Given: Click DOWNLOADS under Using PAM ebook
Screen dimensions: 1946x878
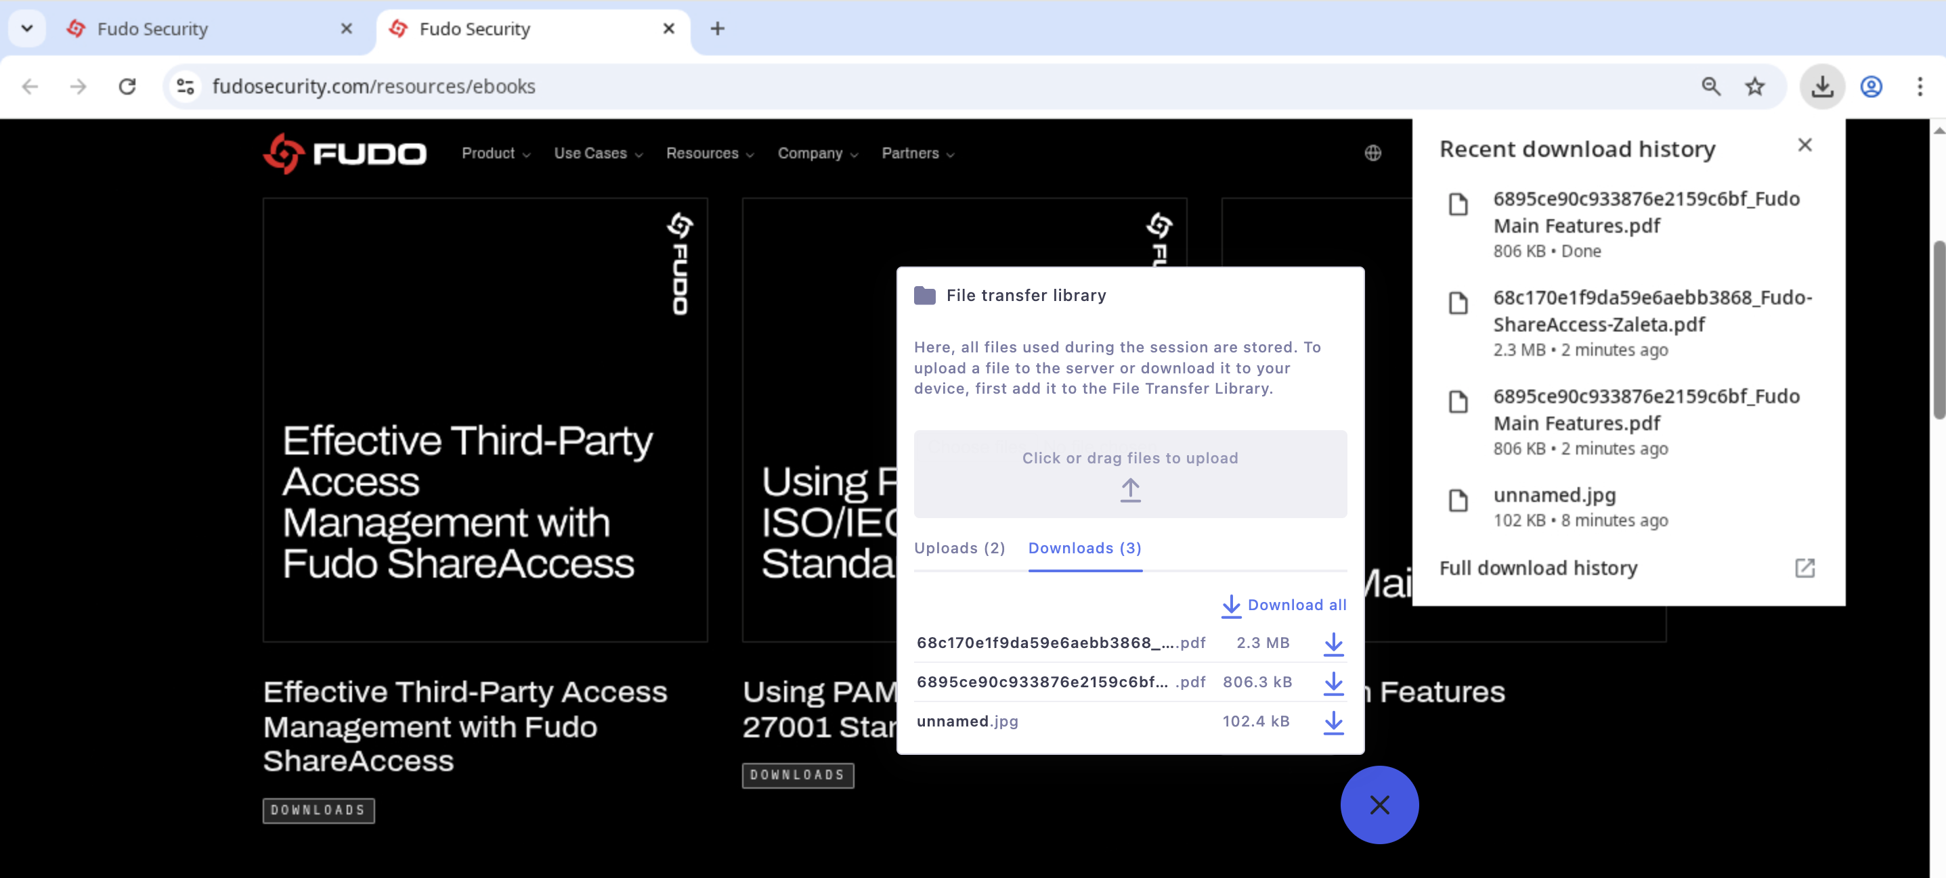Looking at the screenshot, I should (798, 775).
